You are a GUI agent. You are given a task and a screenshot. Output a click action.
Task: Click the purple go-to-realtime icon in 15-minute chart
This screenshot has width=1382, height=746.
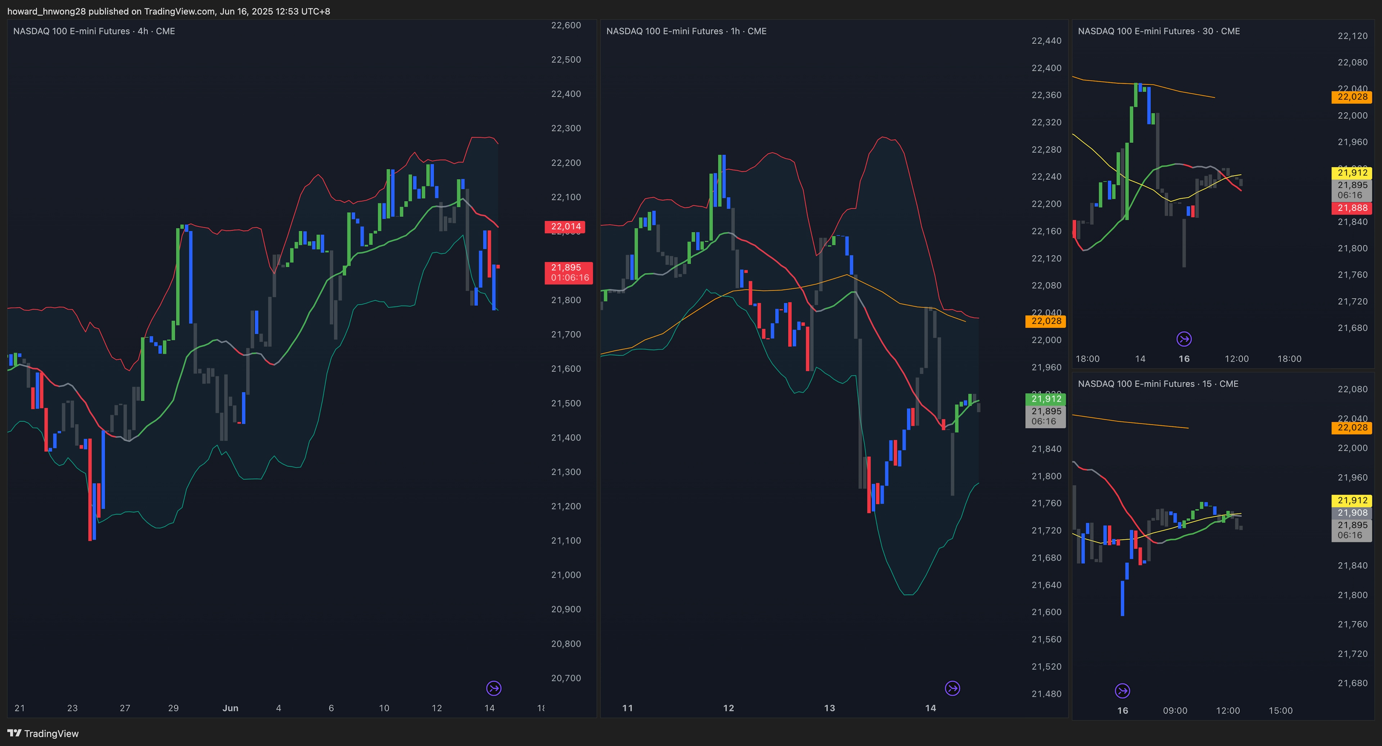pyautogui.click(x=1123, y=691)
